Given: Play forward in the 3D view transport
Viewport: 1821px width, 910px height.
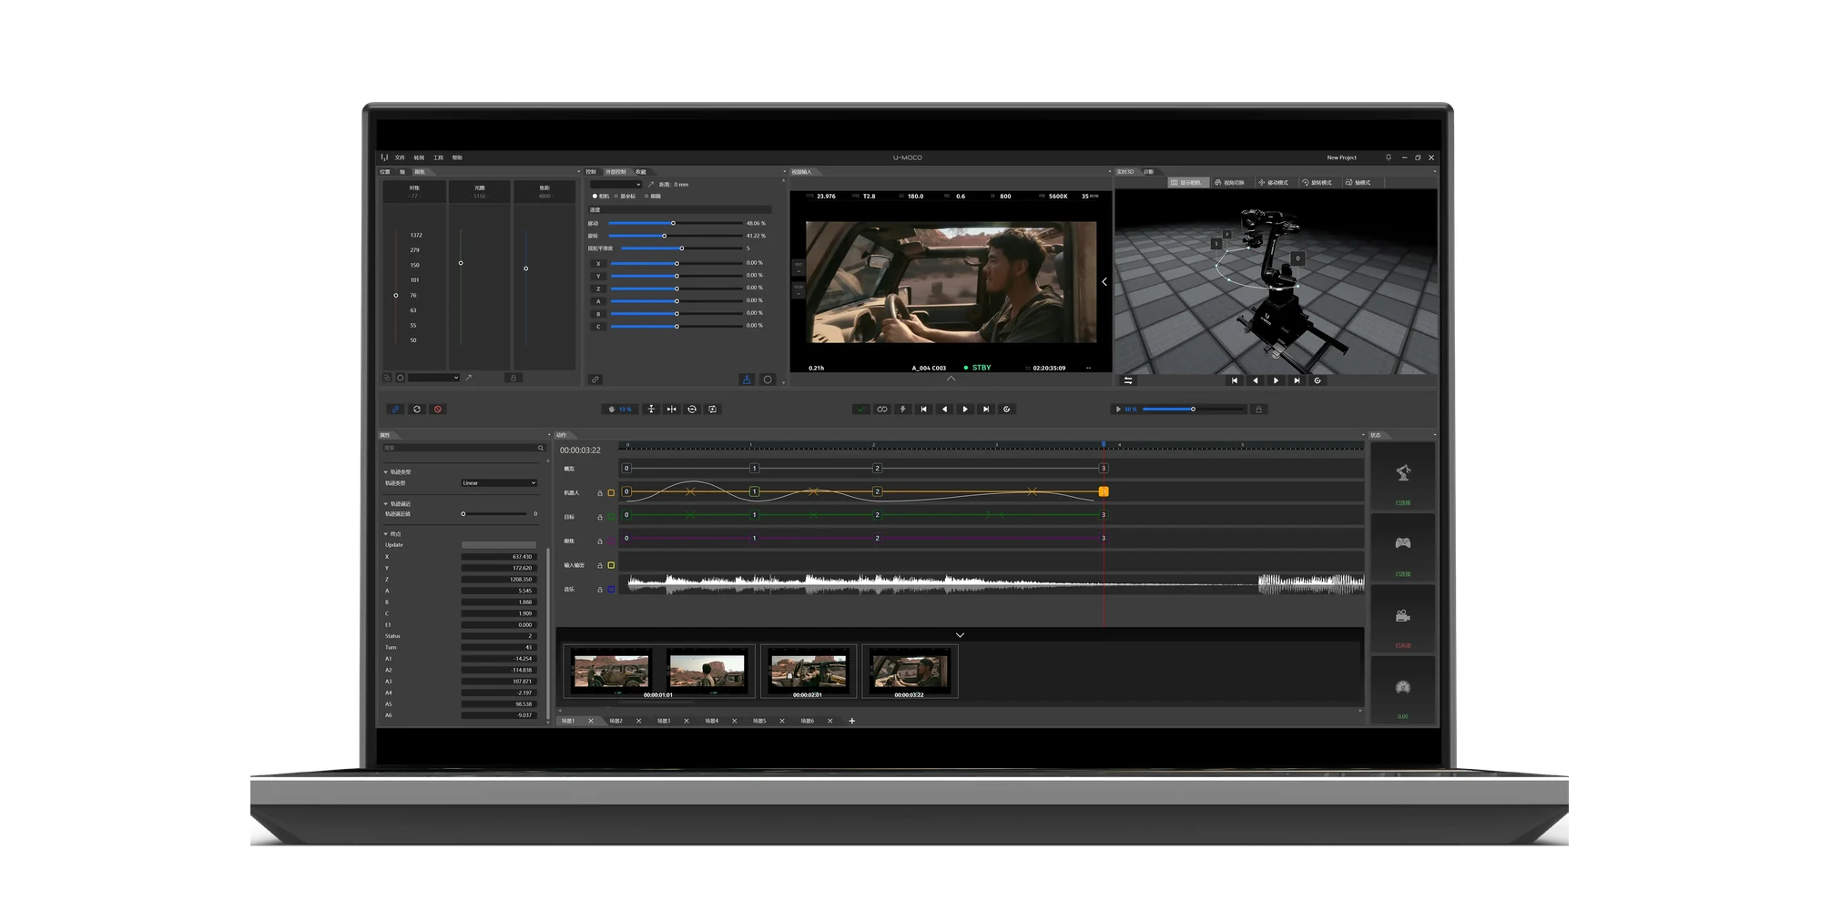Looking at the screenshot, I should click(x=1277, y=380).
